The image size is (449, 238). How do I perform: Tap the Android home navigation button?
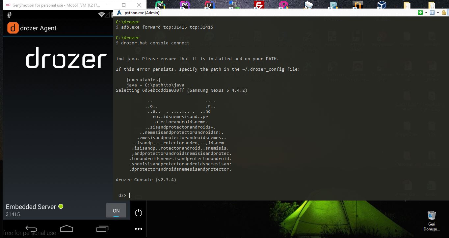[66, 228]
